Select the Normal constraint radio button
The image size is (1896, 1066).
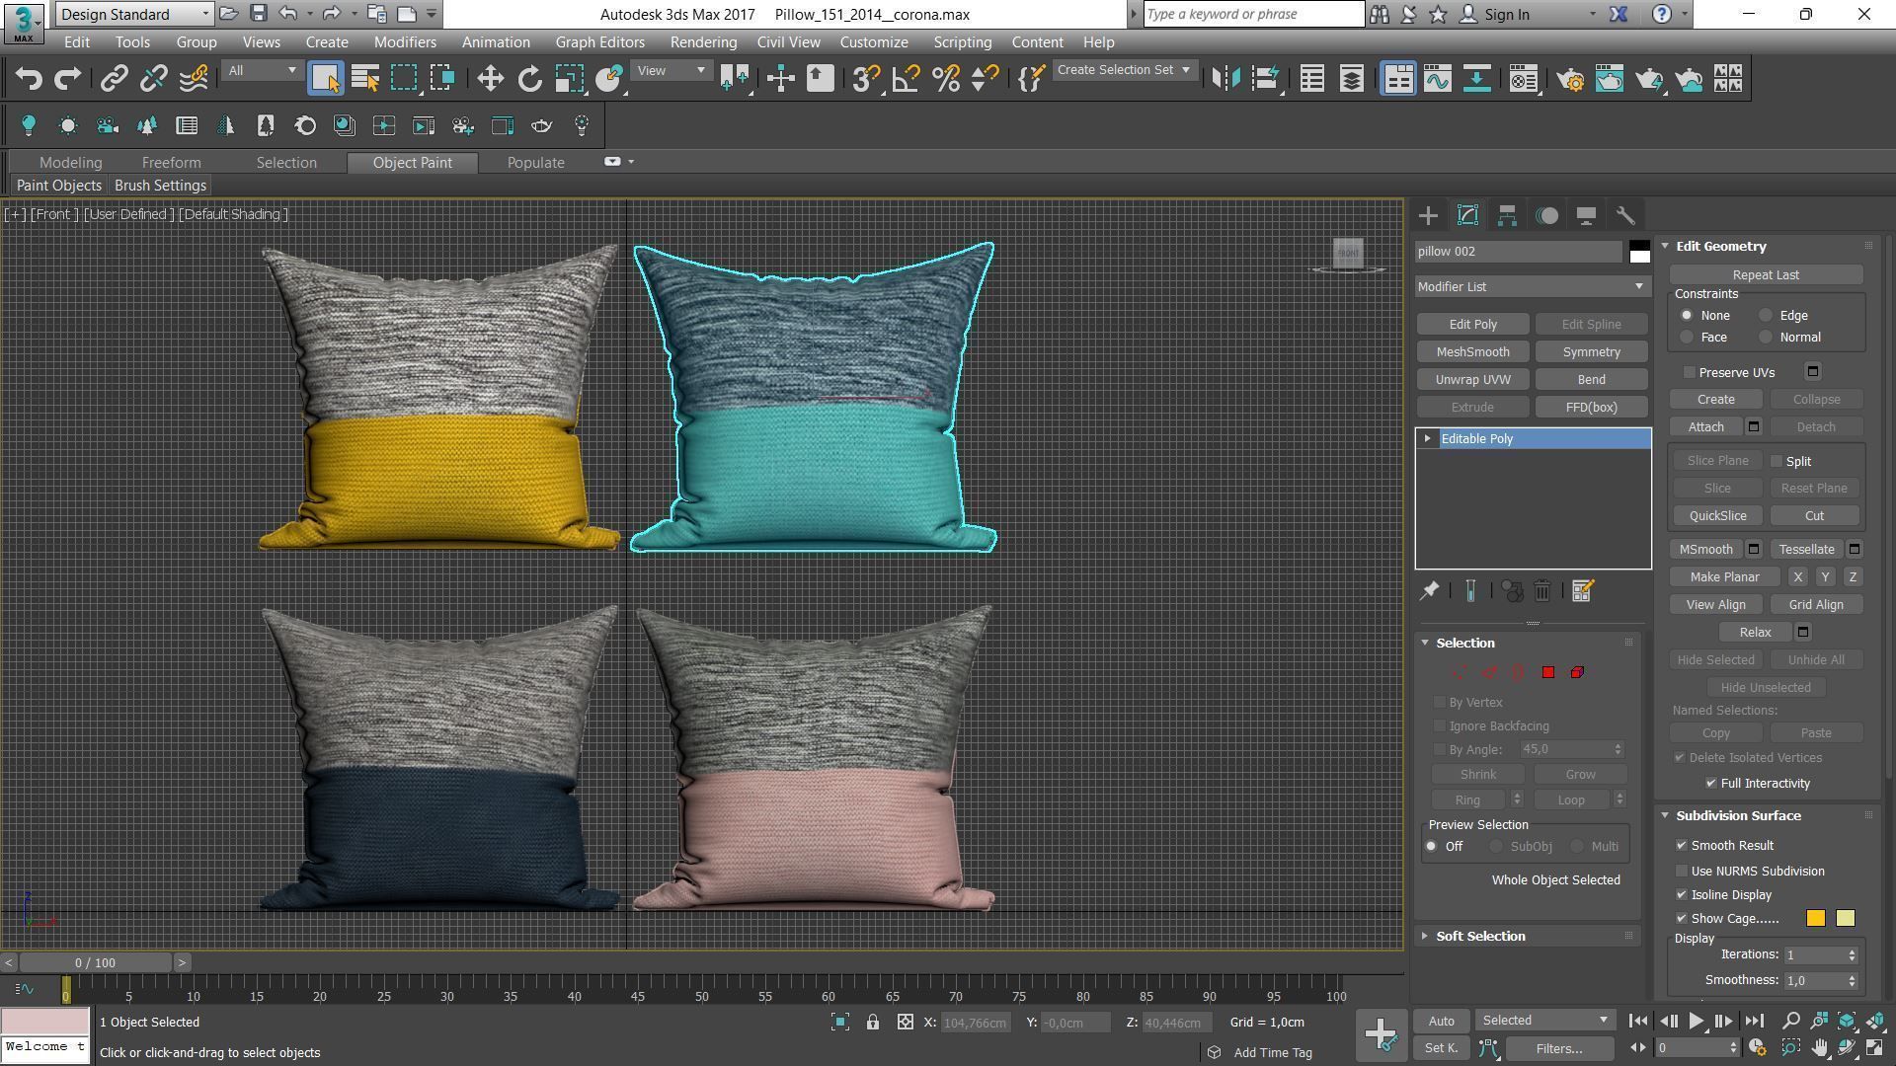[x=1766, y=338]
